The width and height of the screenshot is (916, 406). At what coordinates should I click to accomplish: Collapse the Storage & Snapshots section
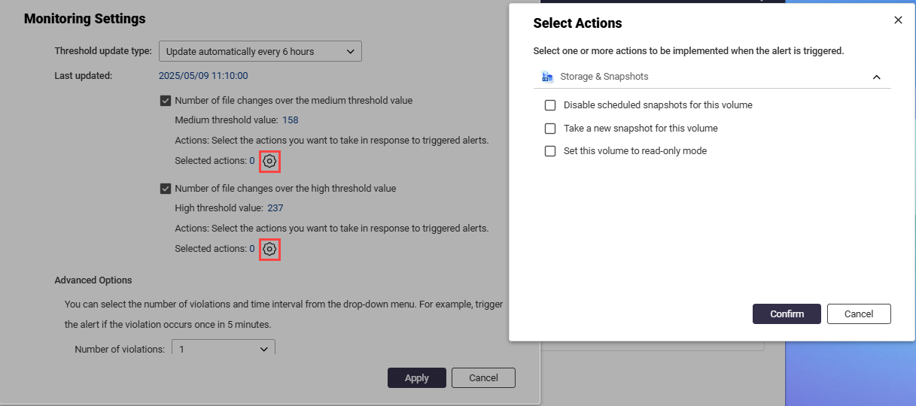coord(876,77)
